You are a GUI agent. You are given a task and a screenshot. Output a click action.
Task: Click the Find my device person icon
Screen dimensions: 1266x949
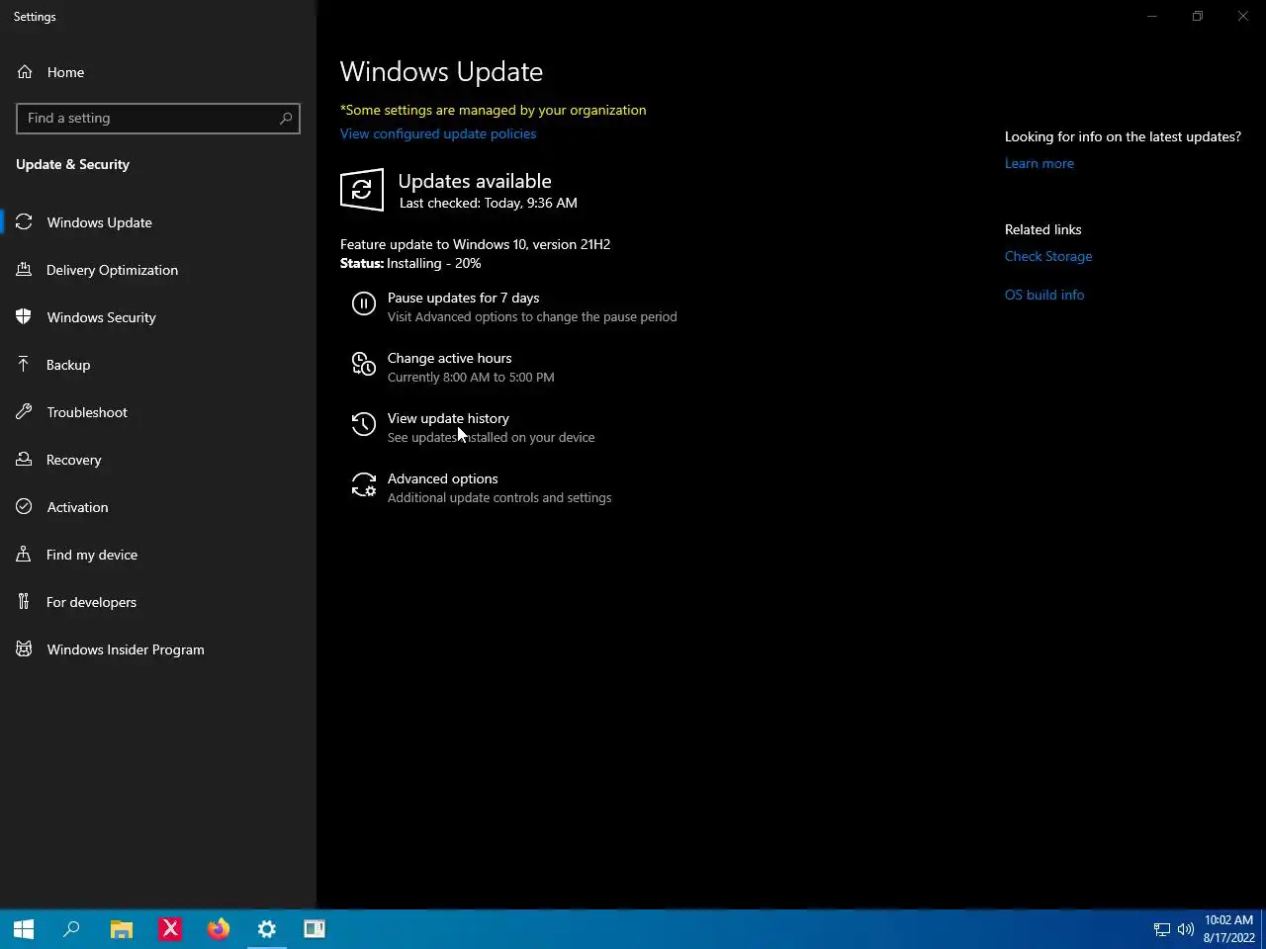point(25,555)
